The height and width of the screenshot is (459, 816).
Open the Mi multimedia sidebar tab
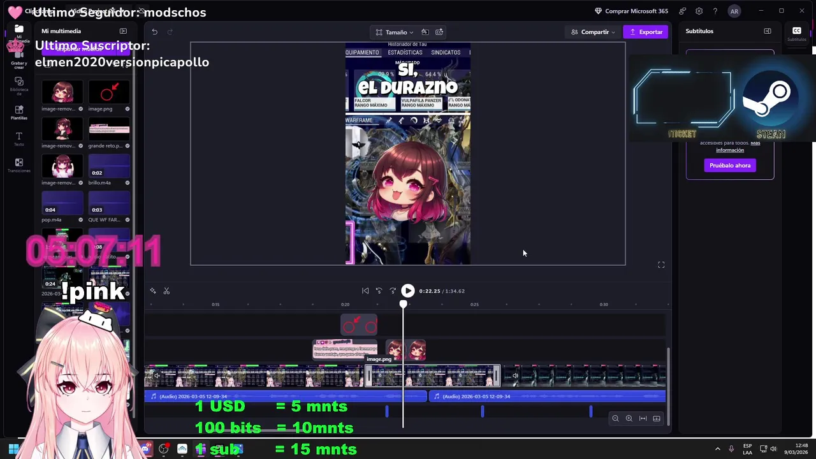[x=18, y=32]
